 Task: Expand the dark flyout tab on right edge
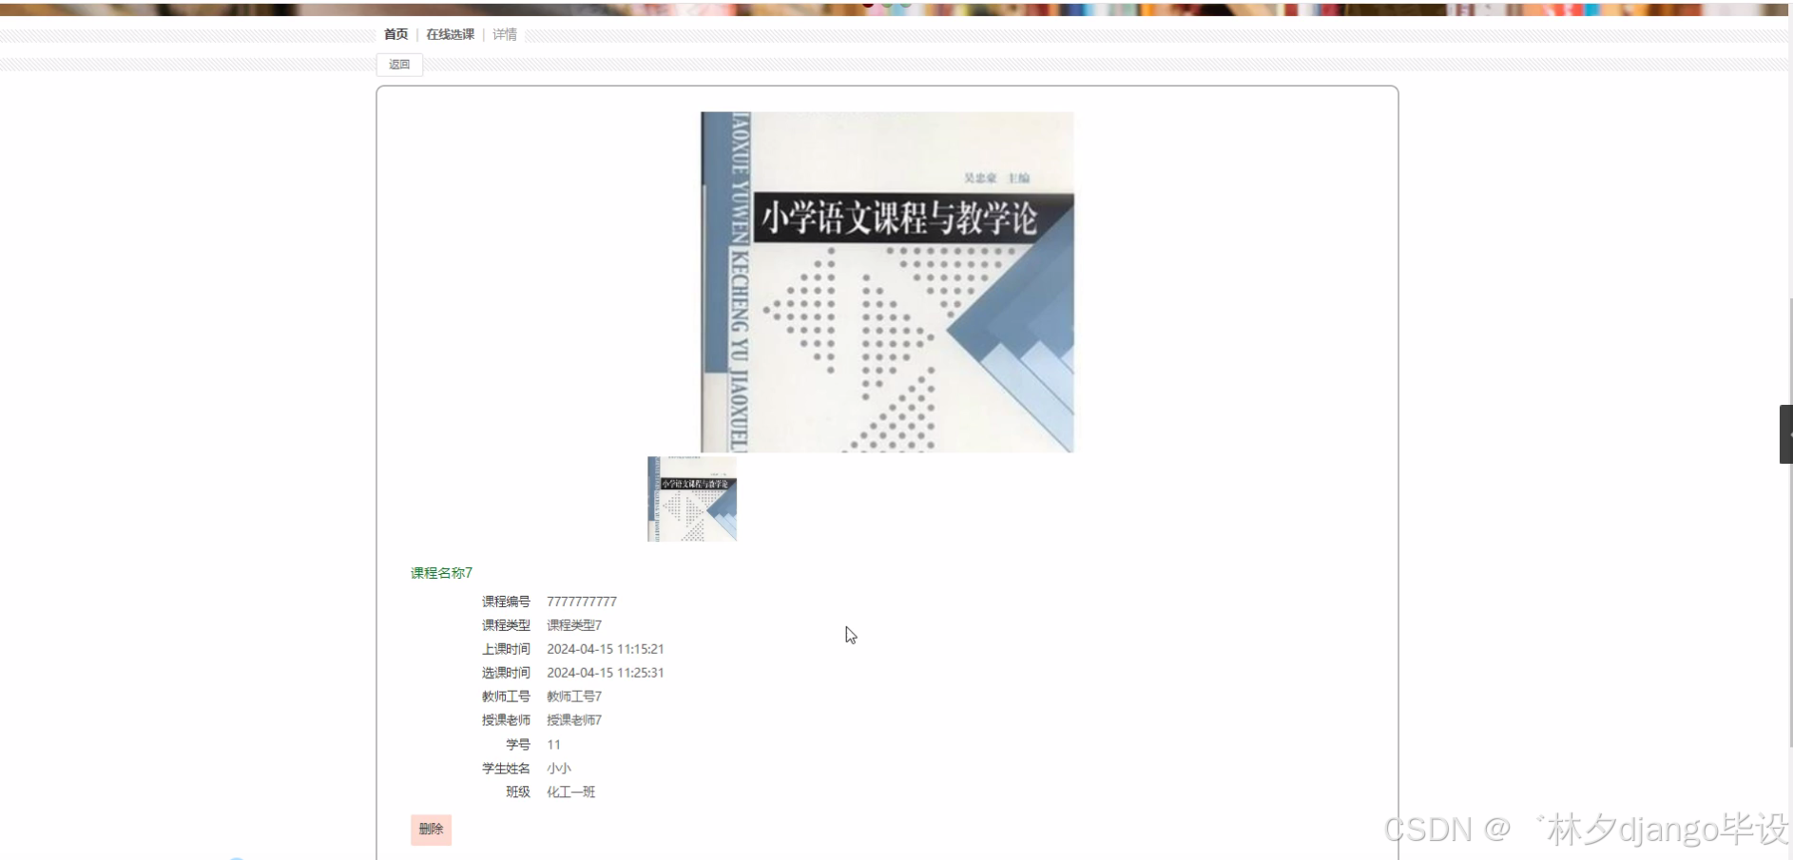[1783, 434]
